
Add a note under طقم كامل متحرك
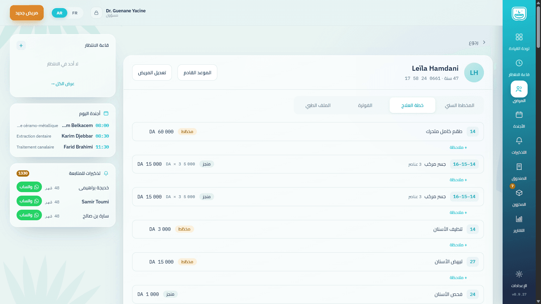tap(458, 147)
